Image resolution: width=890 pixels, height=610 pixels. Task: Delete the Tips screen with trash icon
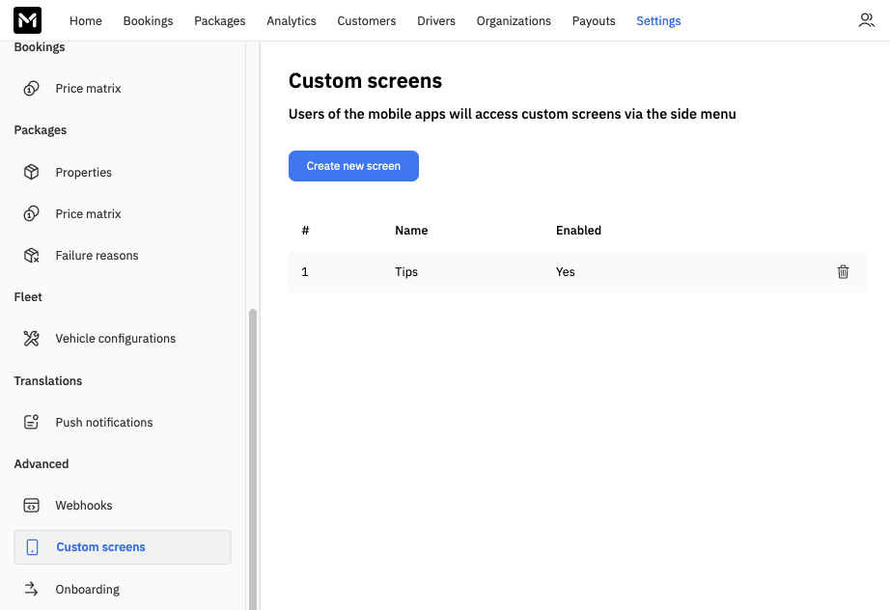coord(843,272)
